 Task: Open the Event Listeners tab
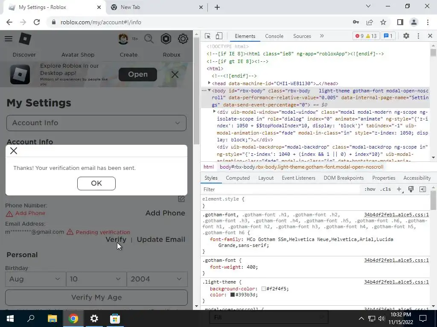pos(298,178)
